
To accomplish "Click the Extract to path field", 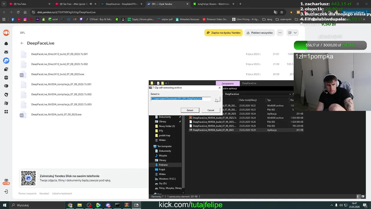I will [181, 99].
